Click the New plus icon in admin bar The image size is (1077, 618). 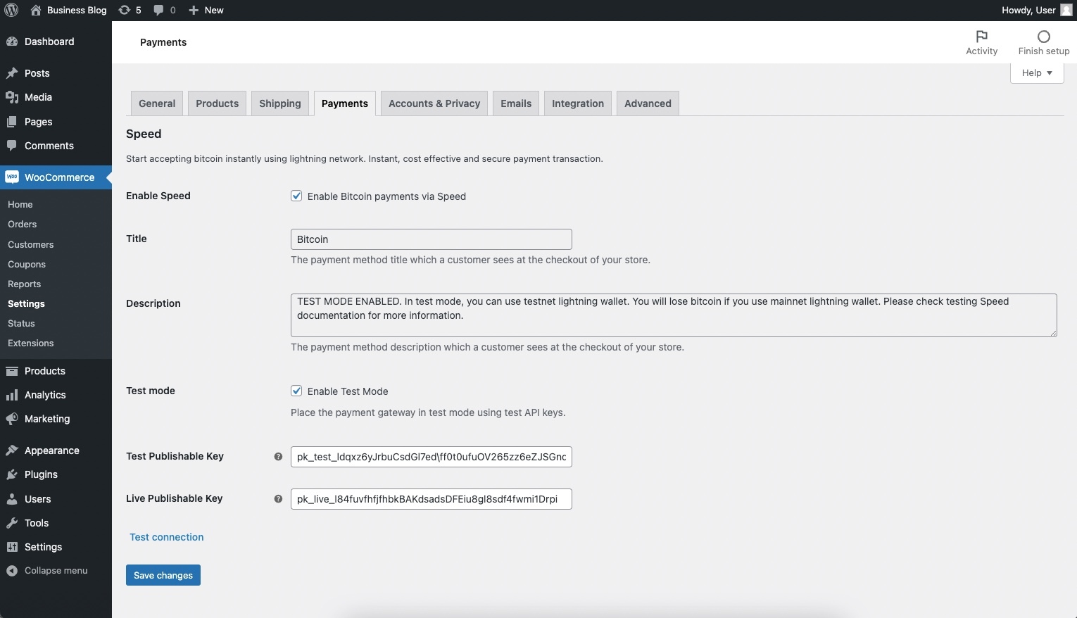194,10
